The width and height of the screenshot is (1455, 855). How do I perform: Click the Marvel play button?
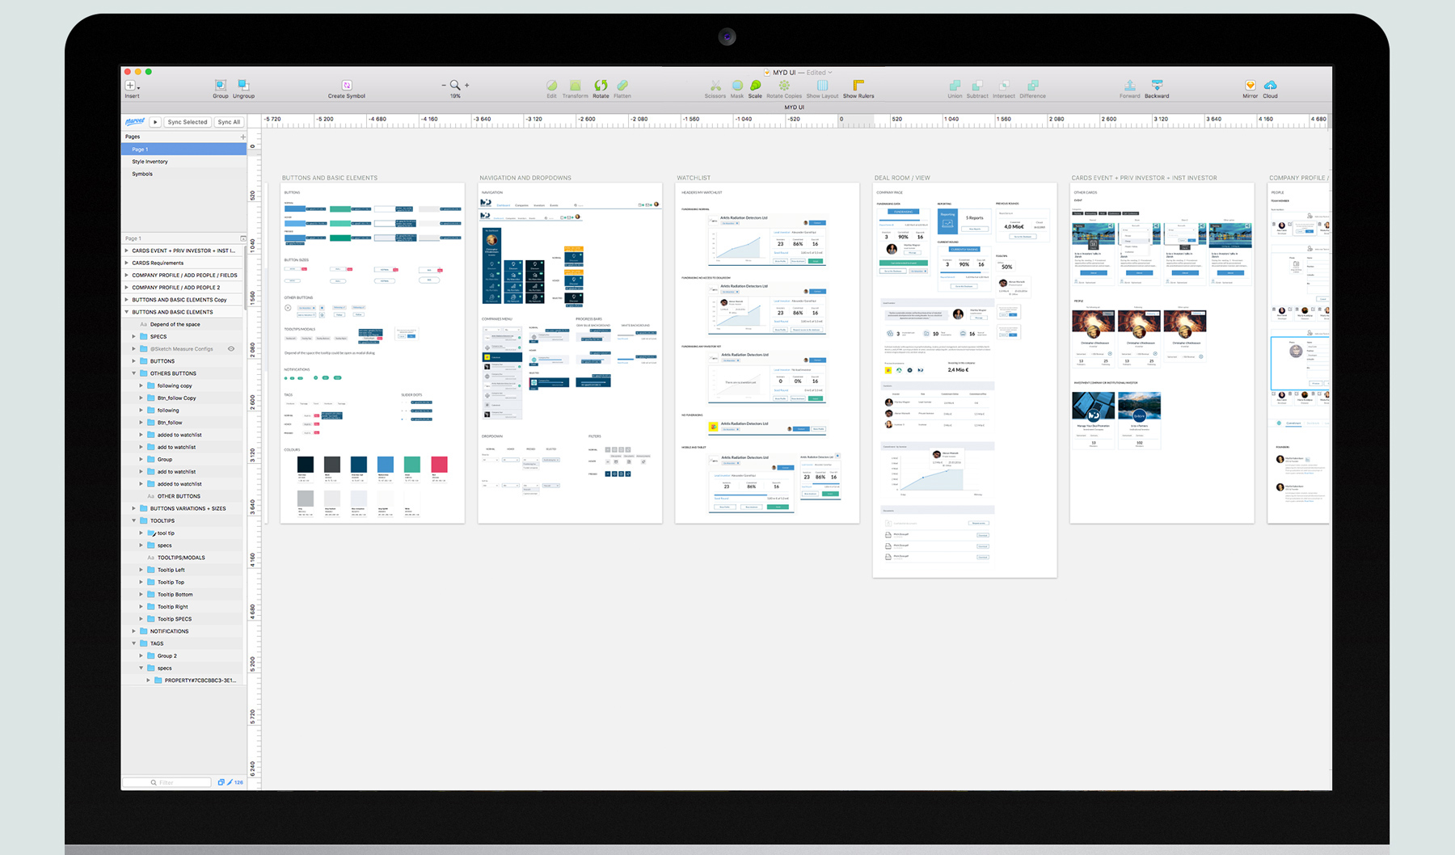(x=155, y=122)
